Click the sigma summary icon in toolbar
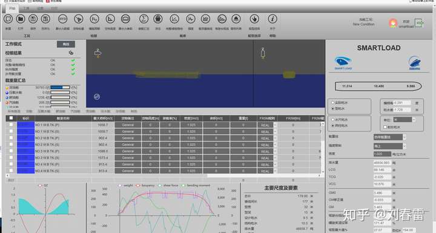This screenshot has width=436, height=233. [x=144, y=19]
